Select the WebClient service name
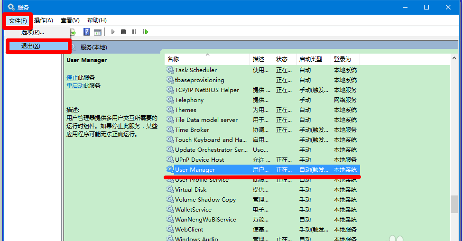This screenshot has width=463, height=241. [189, 230]
